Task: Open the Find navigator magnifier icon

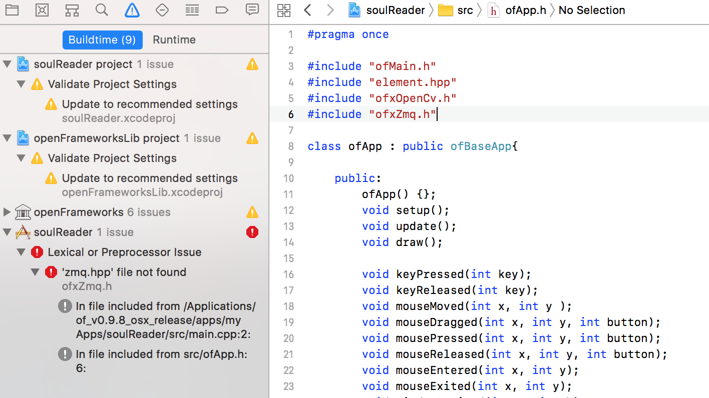Action: point(102,10)
